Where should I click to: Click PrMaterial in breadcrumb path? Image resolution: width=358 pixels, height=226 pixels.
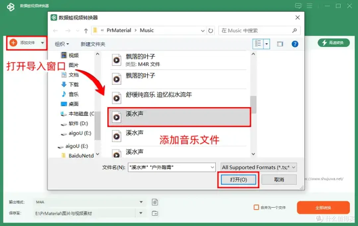click(119, 30)
